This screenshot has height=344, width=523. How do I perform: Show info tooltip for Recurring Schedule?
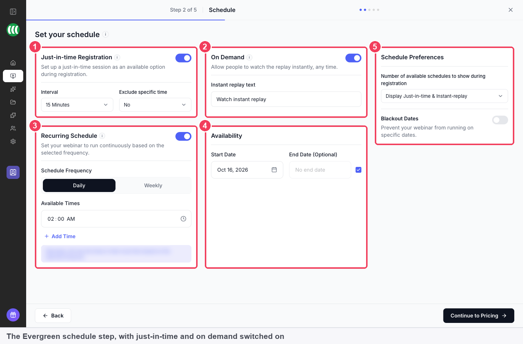point(102,136)
